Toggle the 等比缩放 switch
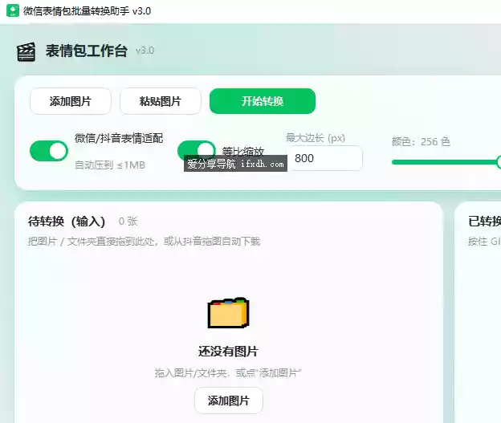This screenshot has width=501, height=423. (x=197, y=150)
